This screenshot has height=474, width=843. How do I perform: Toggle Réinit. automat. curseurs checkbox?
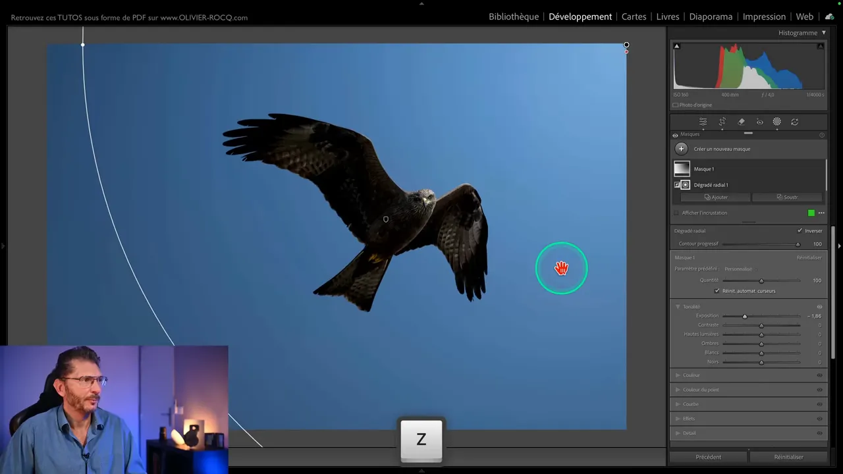coord(717,291)
